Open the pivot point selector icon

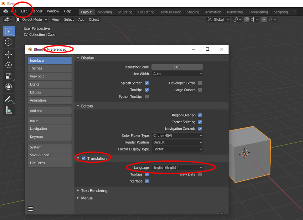click(x=237, y=20)
